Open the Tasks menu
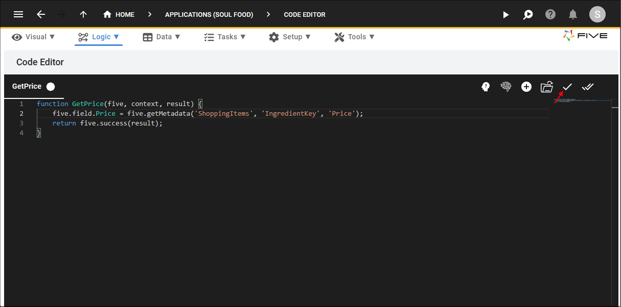 point(225,37)
